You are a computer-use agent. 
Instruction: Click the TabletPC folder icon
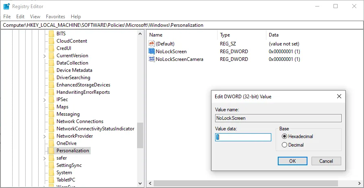51,180
